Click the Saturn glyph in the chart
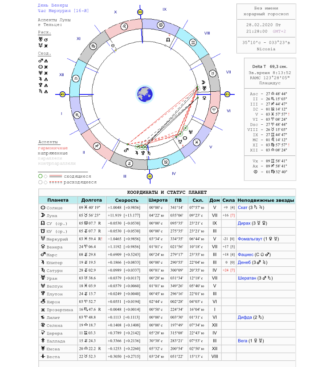 pyautogui.click(x=149, y=153)
